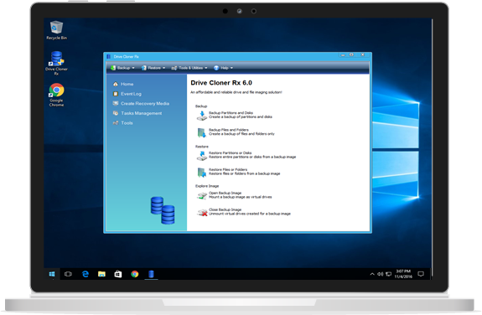The width and height of the screenshot is (482, 315).
Task: Select Create Recovery Media in sidebar
Action: (x=141, y=104)
